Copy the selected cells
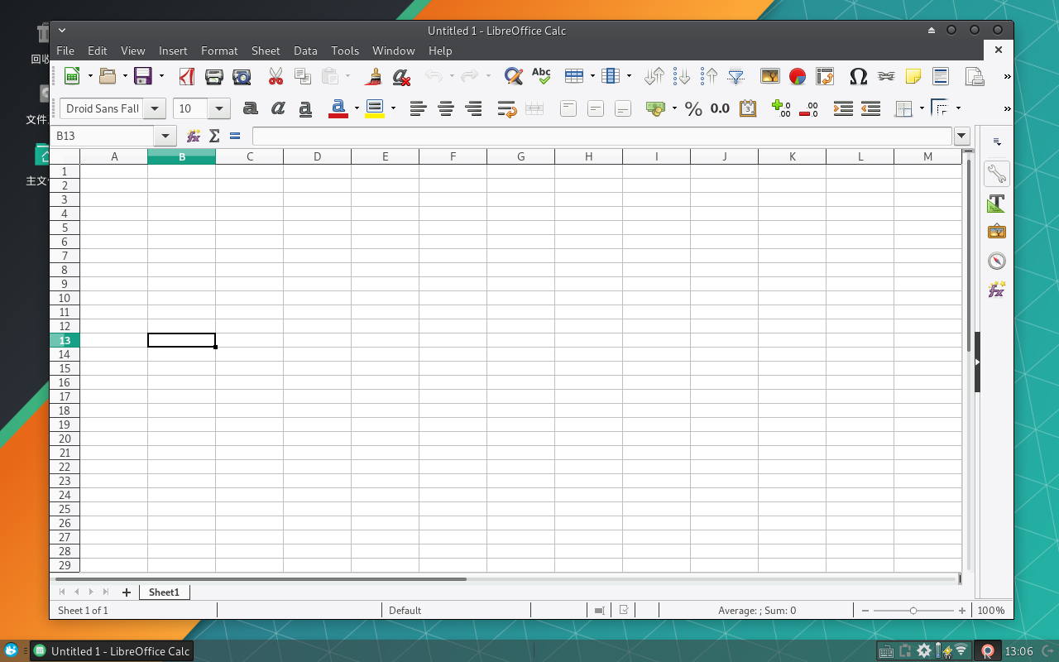 (304, 76)
